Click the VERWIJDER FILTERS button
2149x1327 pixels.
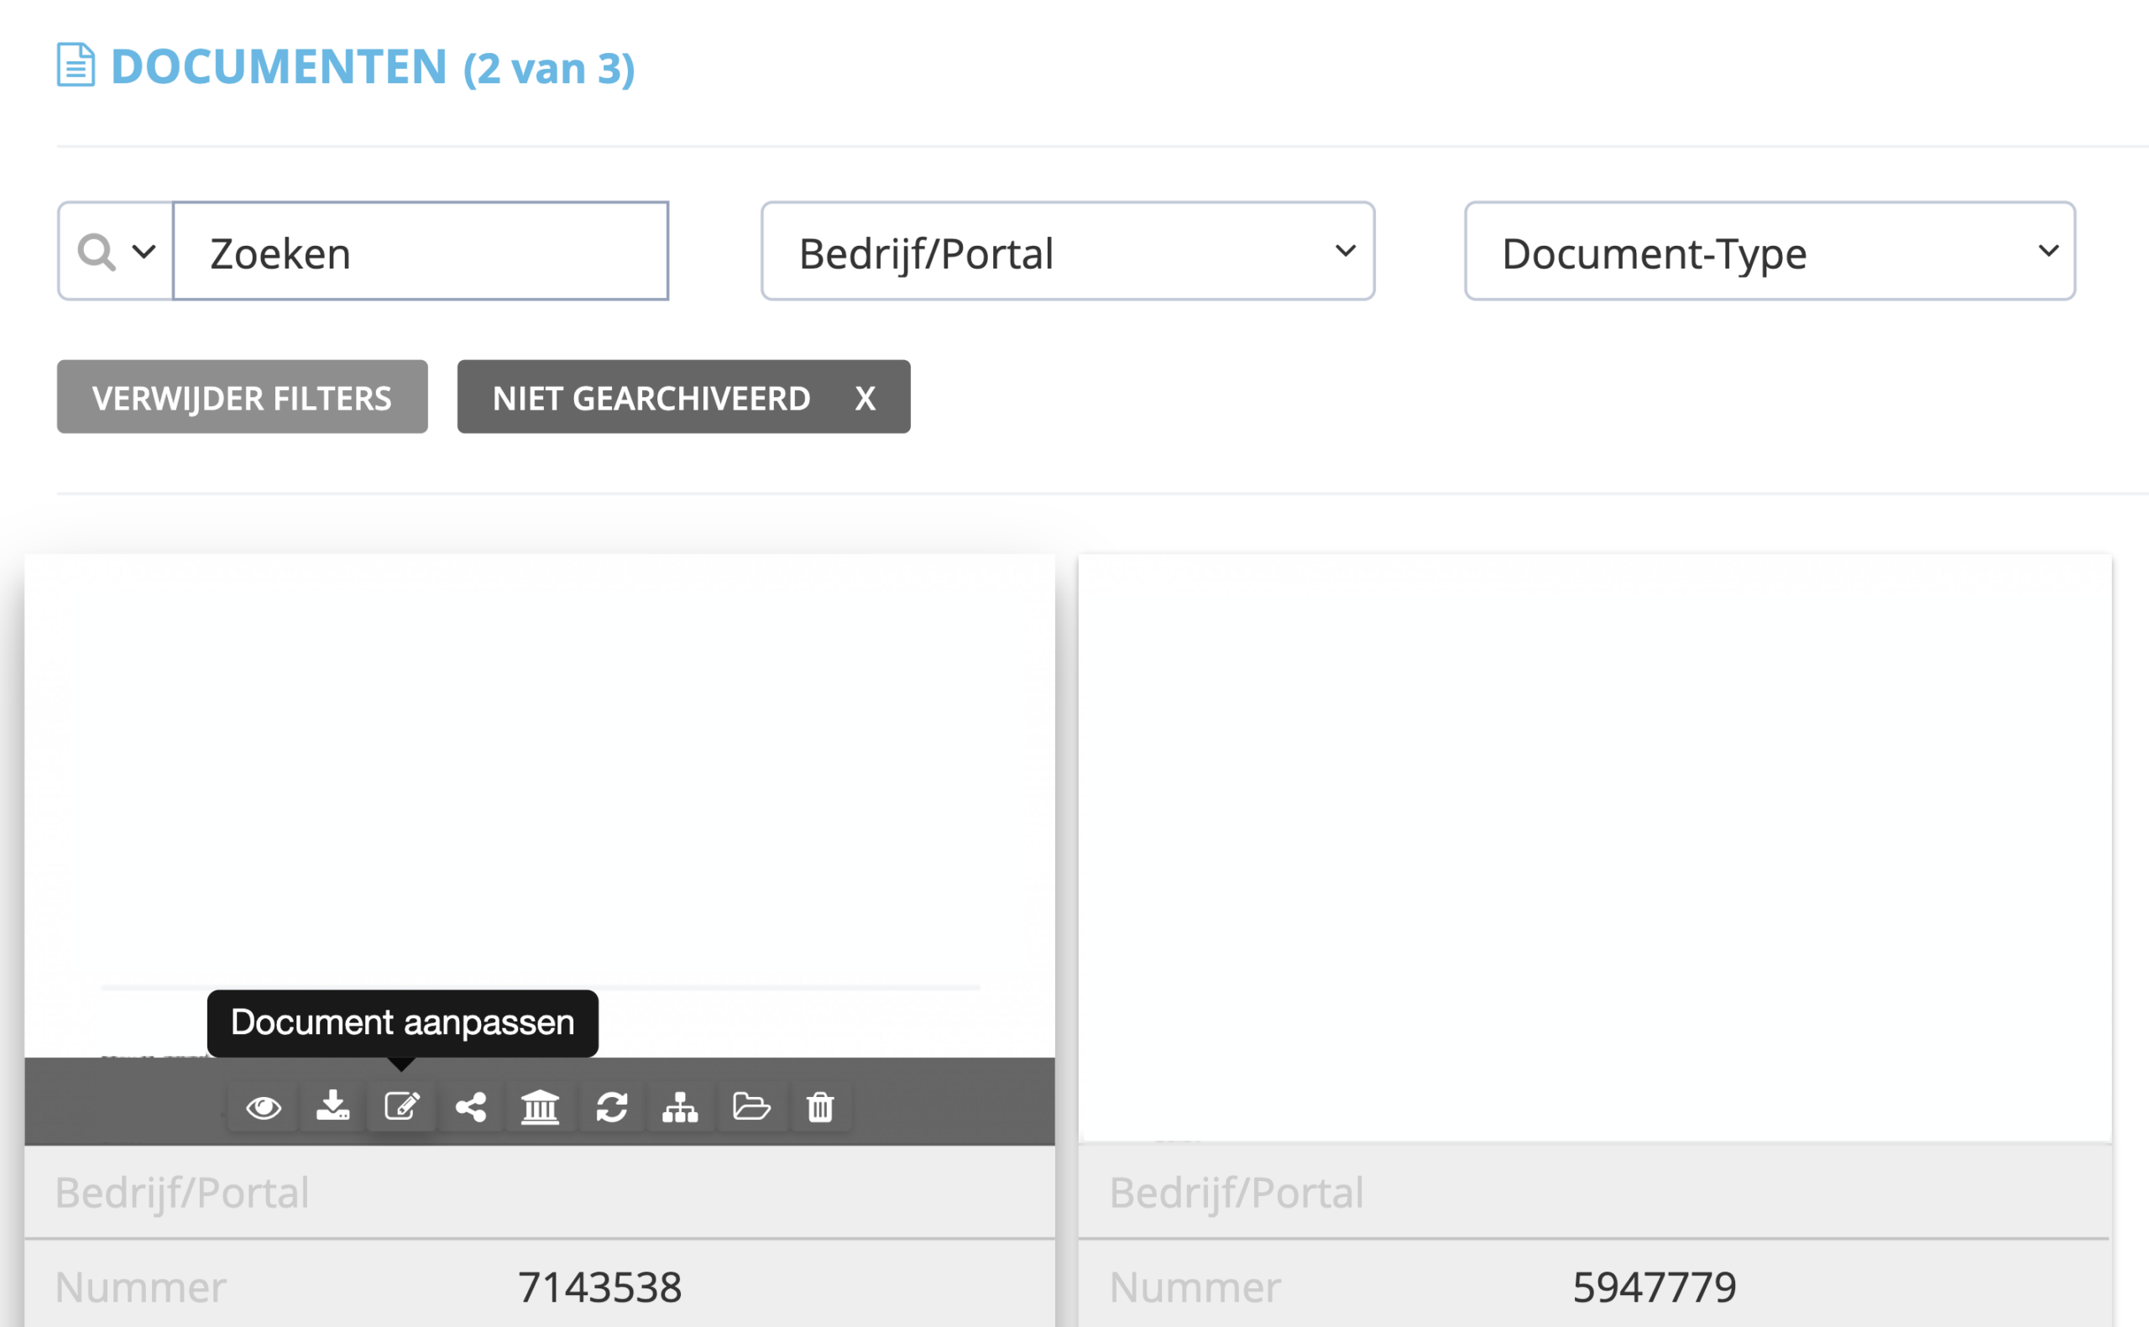pyautogui.click(x=243, y=397)
